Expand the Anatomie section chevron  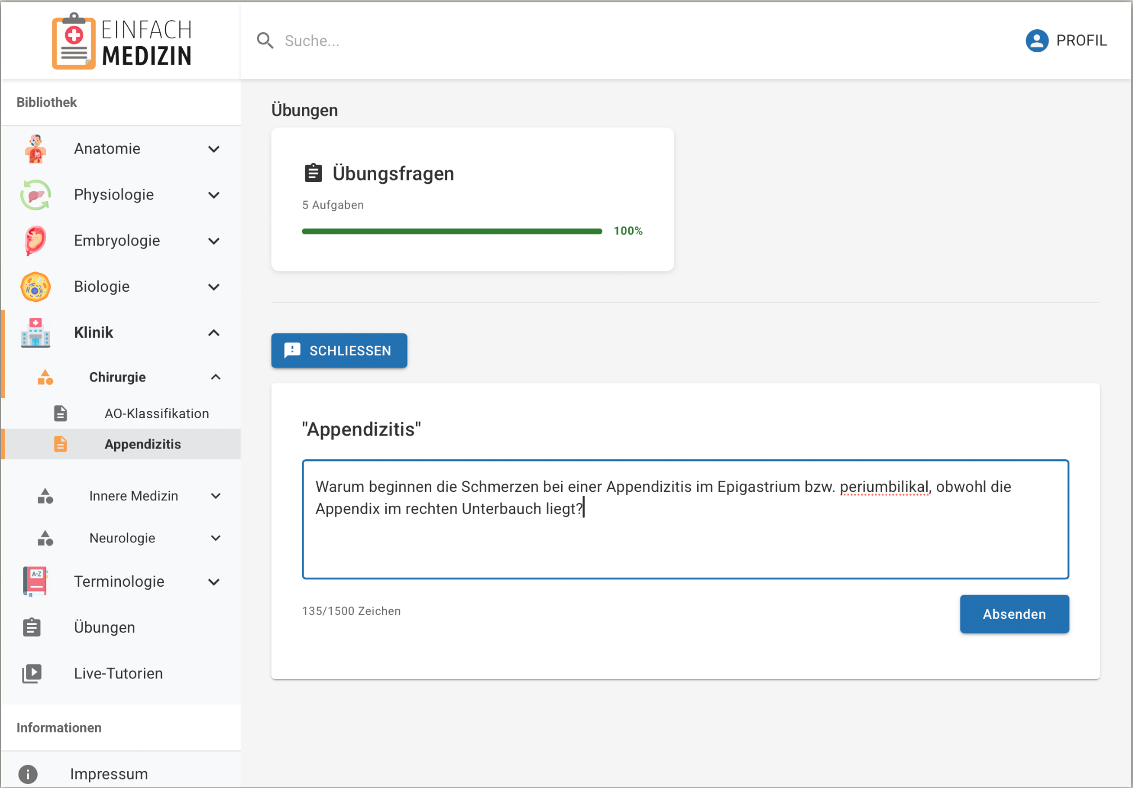[x=214, y=149]
